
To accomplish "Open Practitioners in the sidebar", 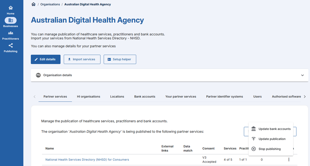I will pyautogui.click(x=11, y=36).
